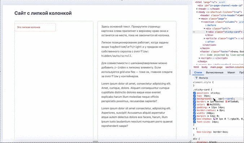Collapse the body element node
This screenshot has width=244, height=143.
[x=197, y=12]
